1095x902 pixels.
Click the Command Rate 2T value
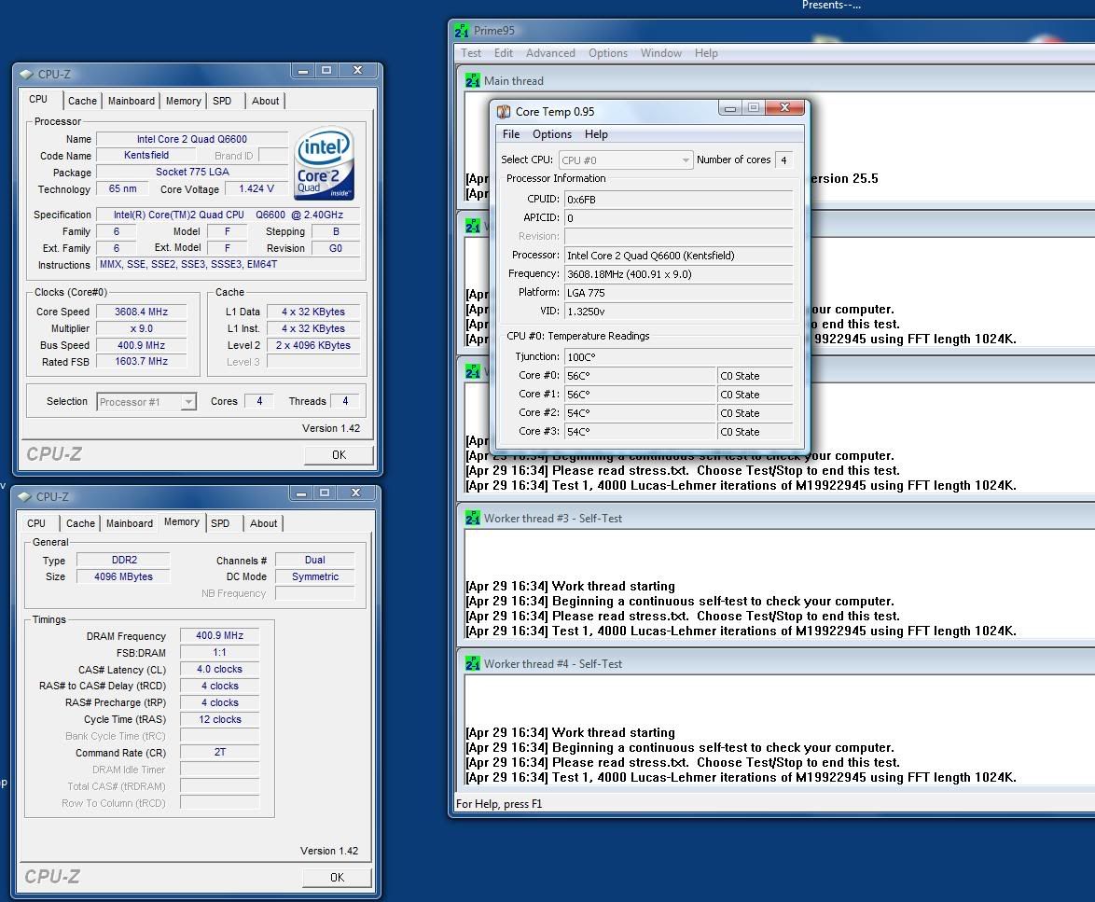coord(219,752)
